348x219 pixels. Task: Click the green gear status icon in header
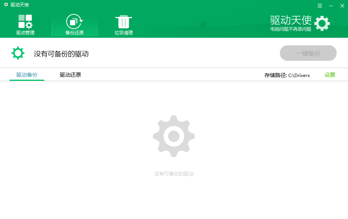click(18, 53)
